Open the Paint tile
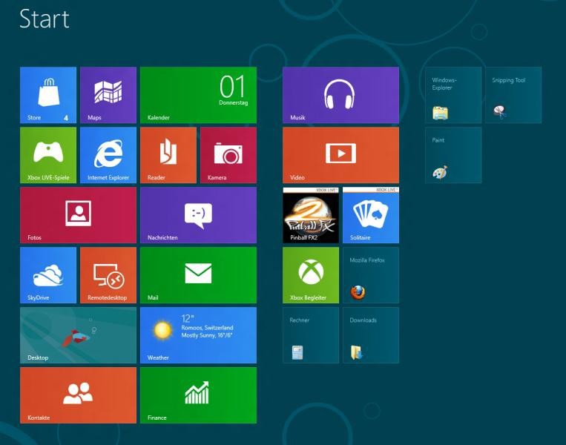The image size is (566, 445). [x=453, y=155]
